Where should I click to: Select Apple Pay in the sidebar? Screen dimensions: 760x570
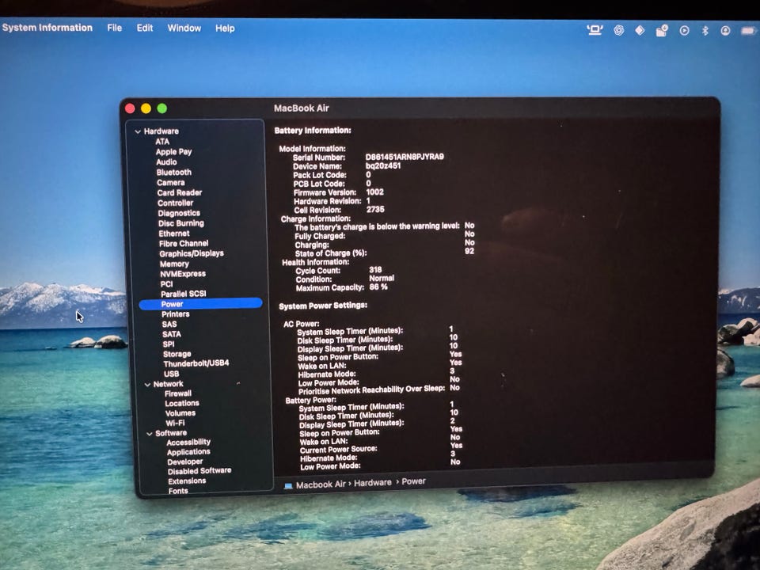173,152
